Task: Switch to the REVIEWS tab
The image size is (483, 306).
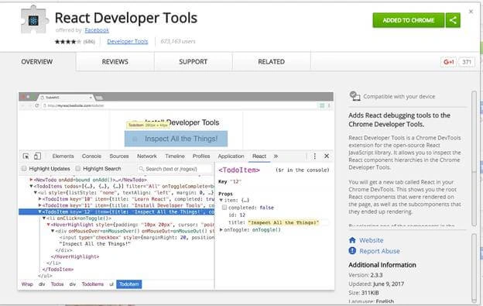Action: point(115,62)
